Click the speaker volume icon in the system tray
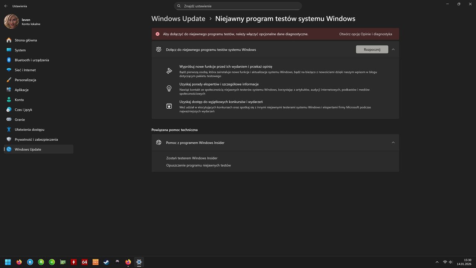476x268 pixels. [451, 262]
